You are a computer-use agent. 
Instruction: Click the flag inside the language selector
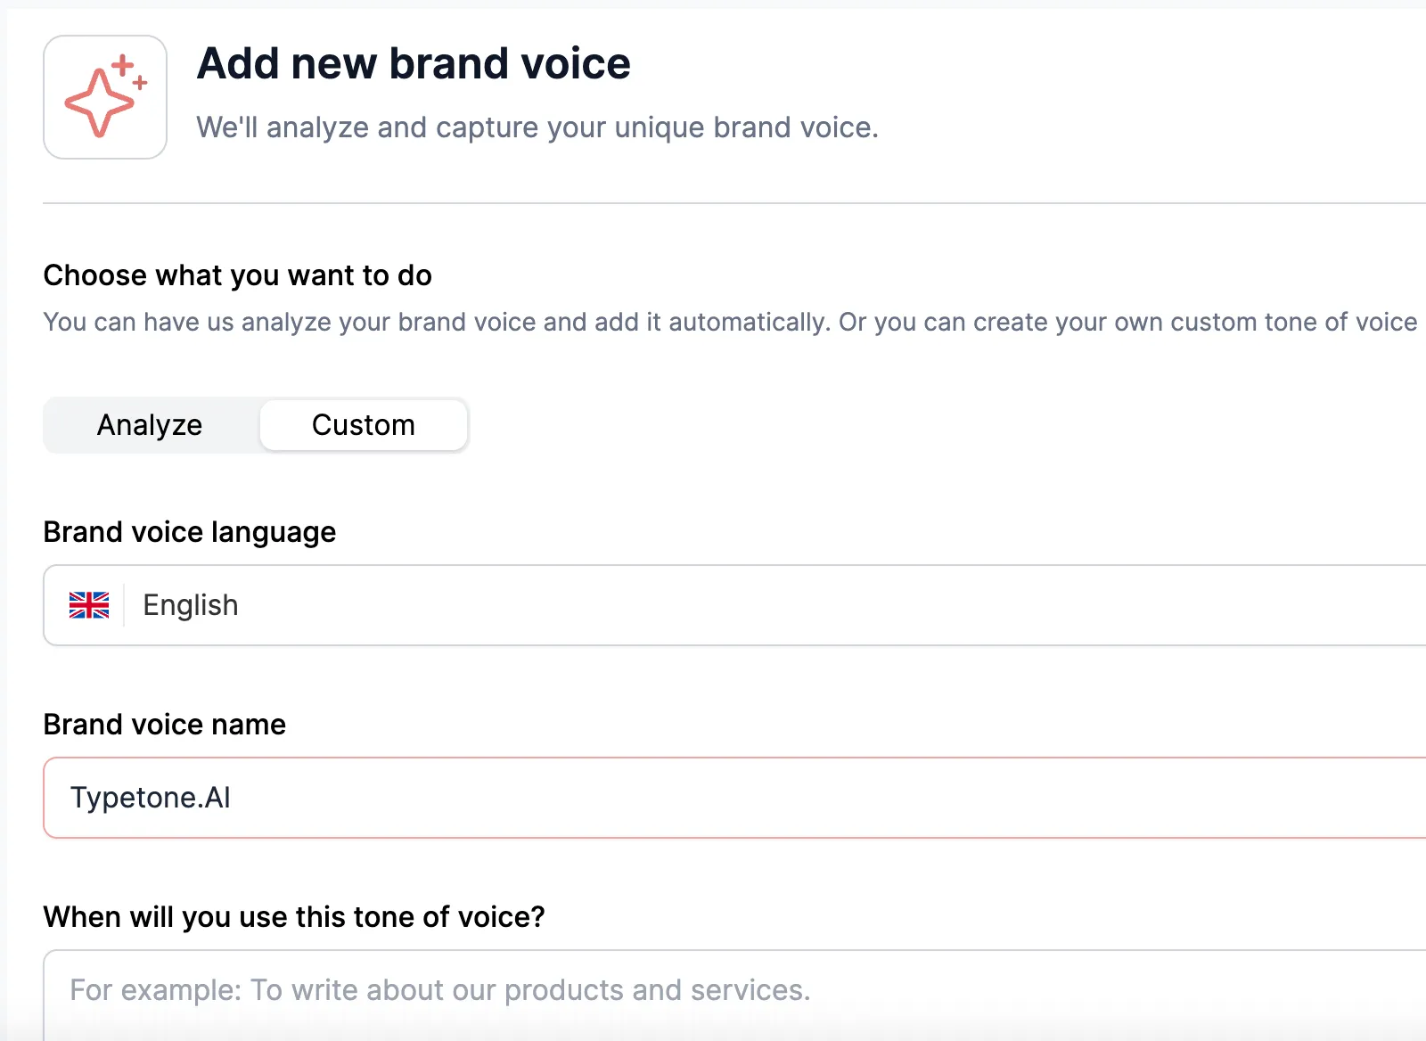click(x=89, y=605)
